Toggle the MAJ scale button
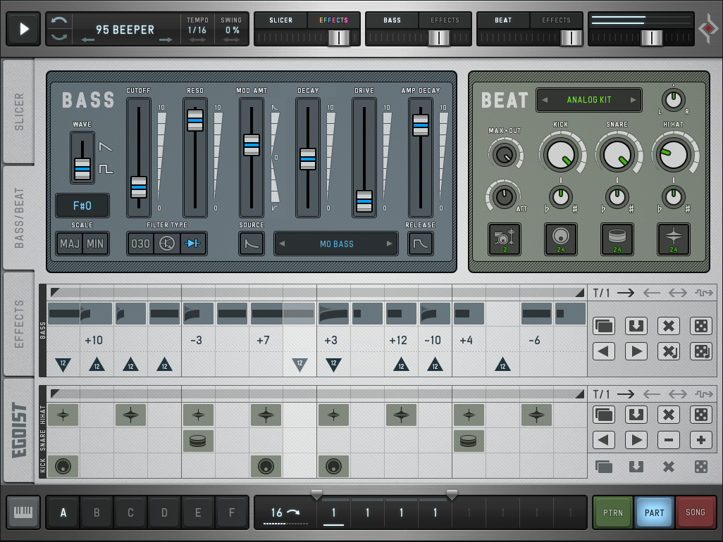The height and width of the screenshot is (542, 723). [70, 244]
